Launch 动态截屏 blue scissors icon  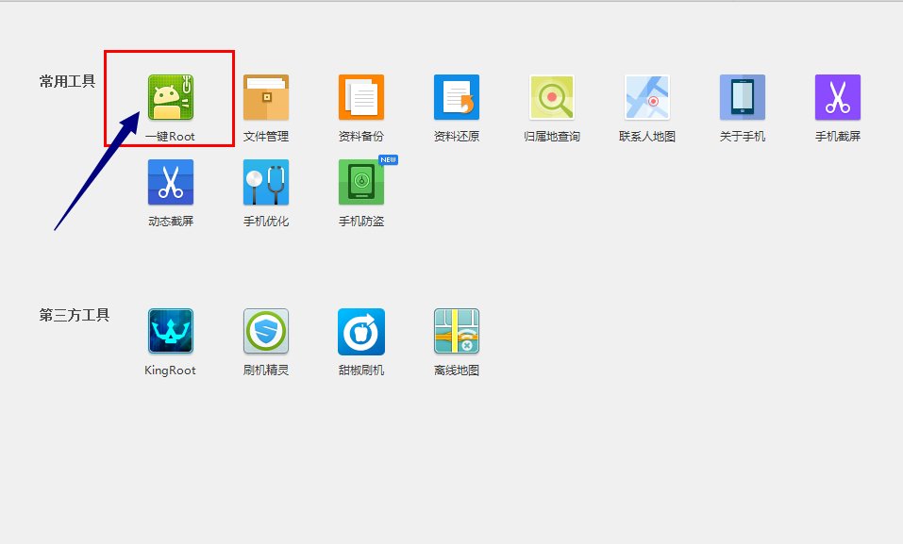click(171, 182)
